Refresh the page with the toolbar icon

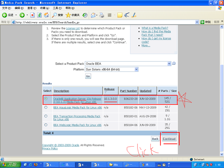(x=39, y=15)
